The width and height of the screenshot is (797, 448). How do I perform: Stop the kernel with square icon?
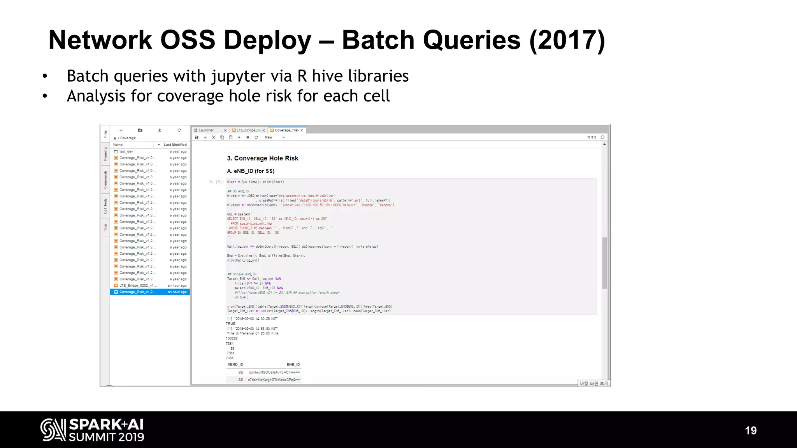(248, 137)
